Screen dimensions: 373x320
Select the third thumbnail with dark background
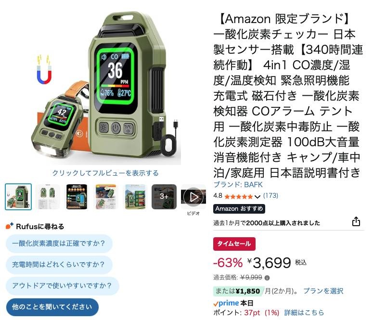[x=77, y=197]
